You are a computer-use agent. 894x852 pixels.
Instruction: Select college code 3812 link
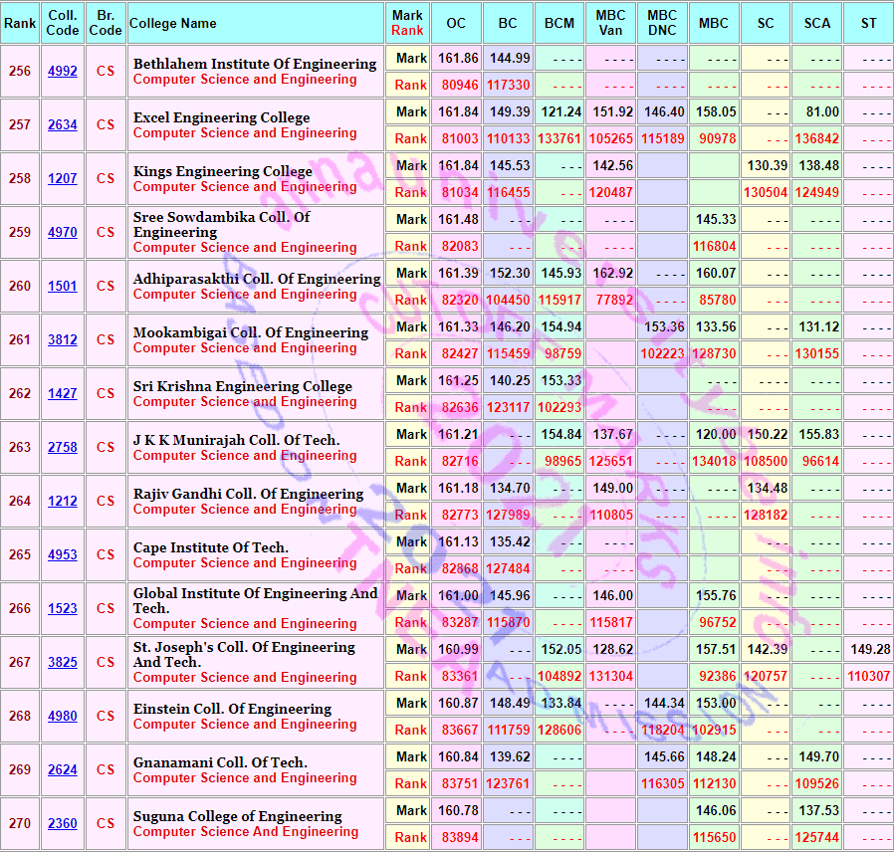pos(62,340)
